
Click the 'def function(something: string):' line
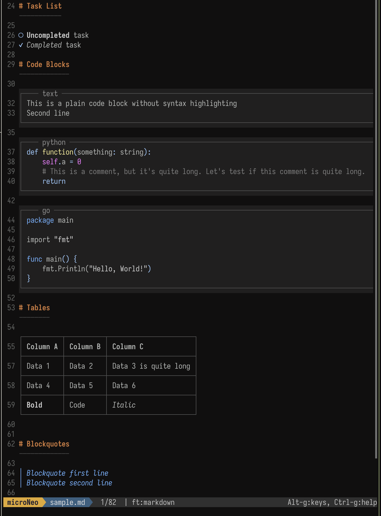coord(89,152)
